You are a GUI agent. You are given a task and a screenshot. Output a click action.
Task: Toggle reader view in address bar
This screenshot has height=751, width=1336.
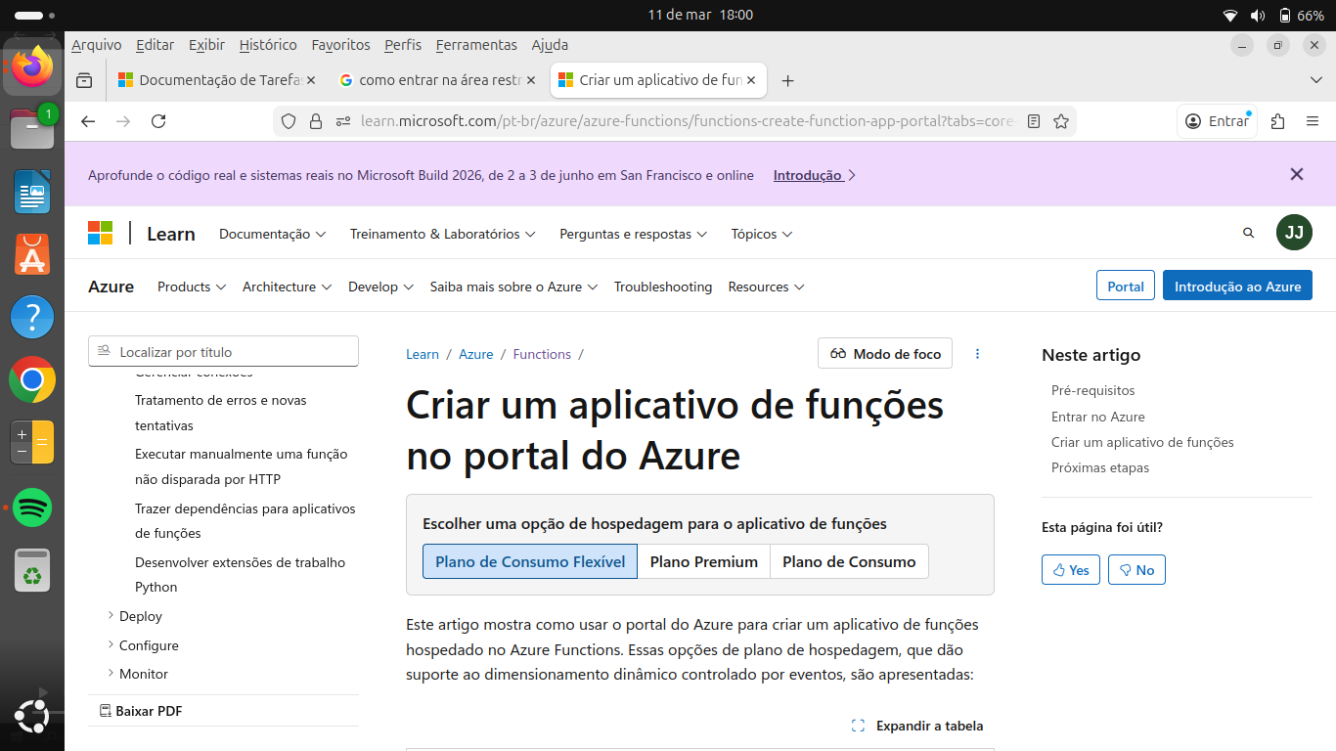point(1034,121)
